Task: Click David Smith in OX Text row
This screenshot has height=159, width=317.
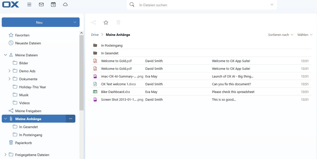Action: tap(154, 84)
